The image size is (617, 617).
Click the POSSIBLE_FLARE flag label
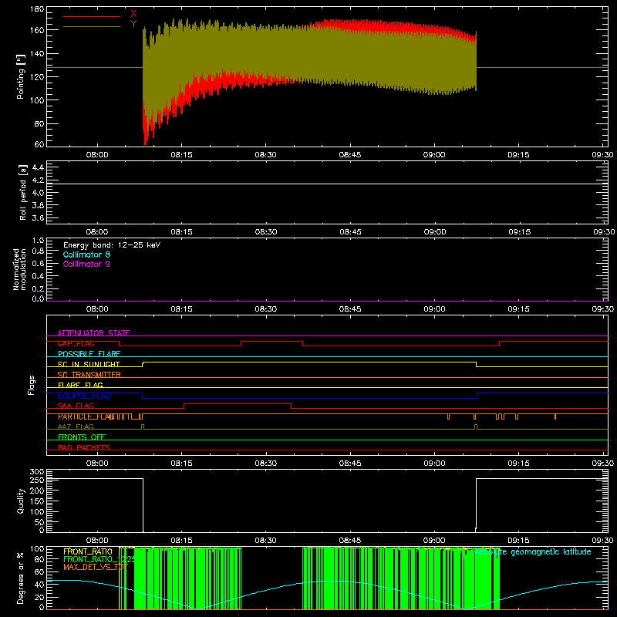pyautogui.click(x=89, y=354)
